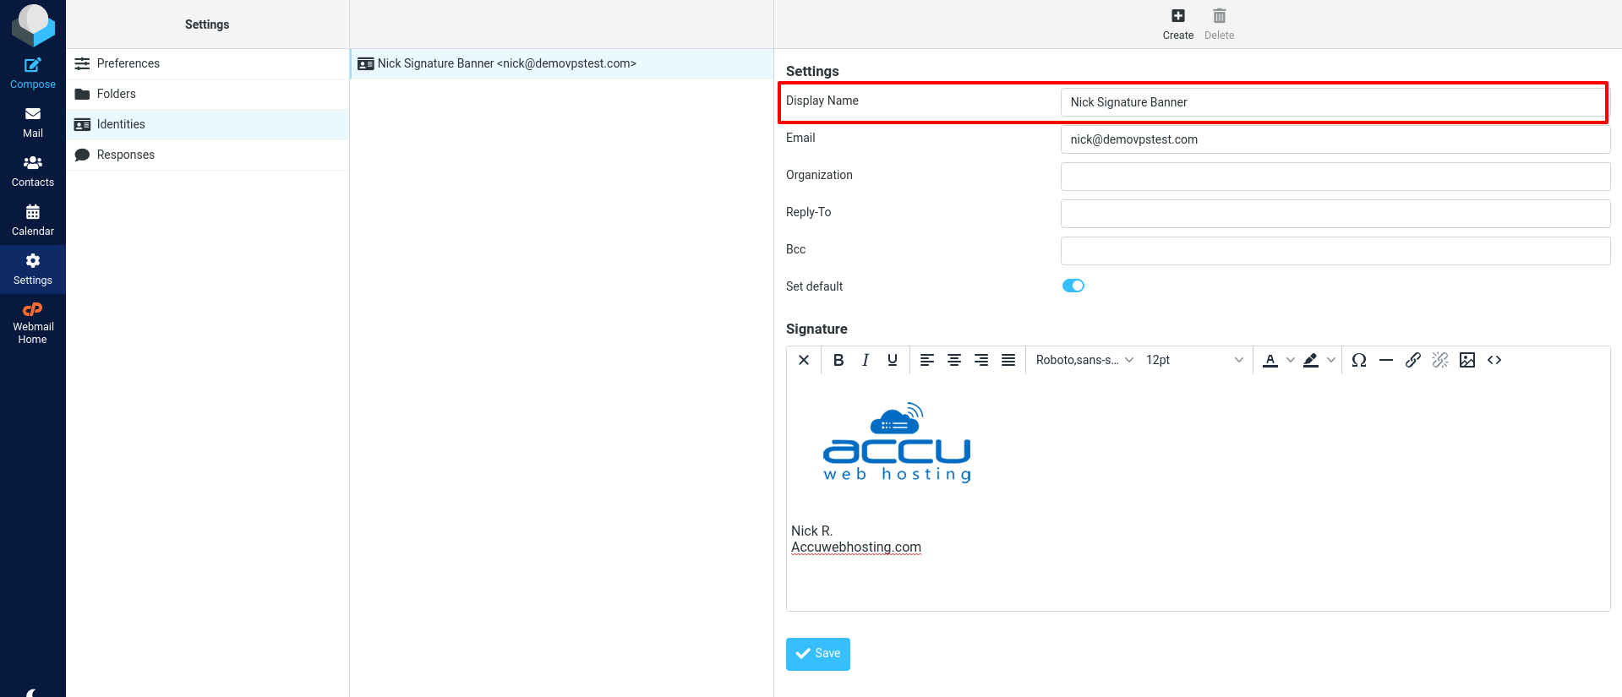This screenshot has height=697, width=1622.
Task: Click the Bcc input field
Action: pyautogui.click(x=1335, y=251)
